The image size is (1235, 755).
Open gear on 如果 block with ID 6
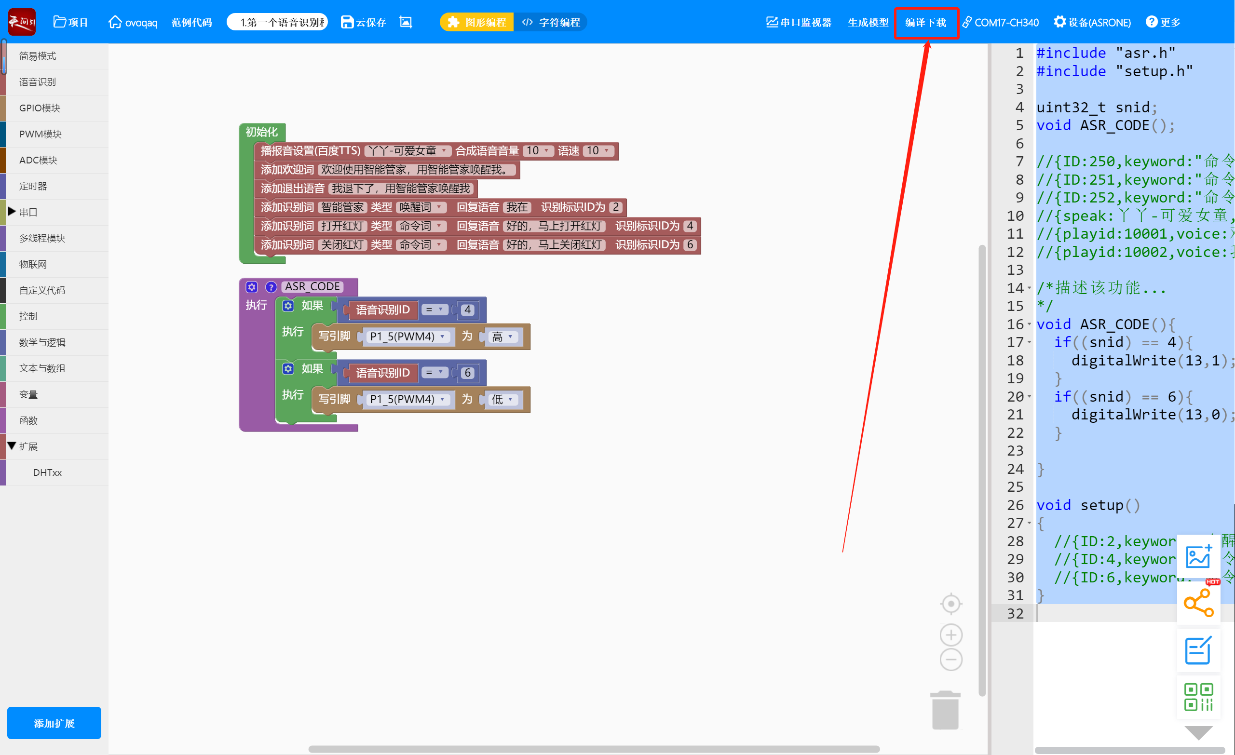(x=288, y=369)
